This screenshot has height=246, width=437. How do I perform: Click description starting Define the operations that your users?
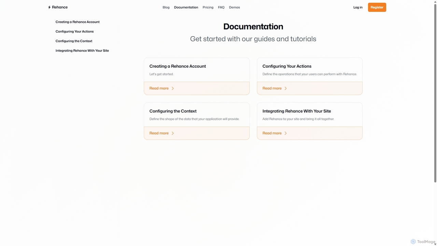click(310, 74)
